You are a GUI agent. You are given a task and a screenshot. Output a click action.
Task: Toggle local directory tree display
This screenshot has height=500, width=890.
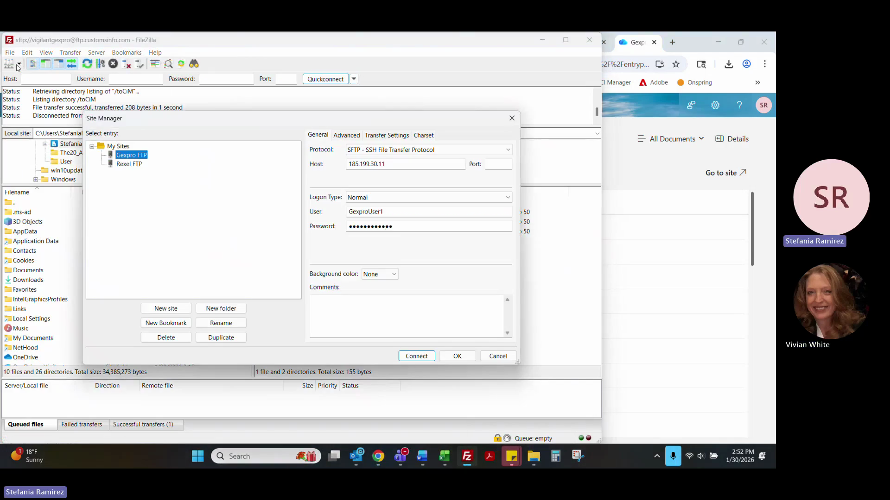(45, 64)
